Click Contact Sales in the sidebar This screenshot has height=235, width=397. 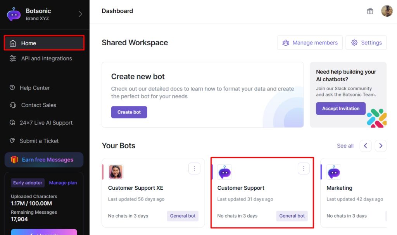(38, 105)
